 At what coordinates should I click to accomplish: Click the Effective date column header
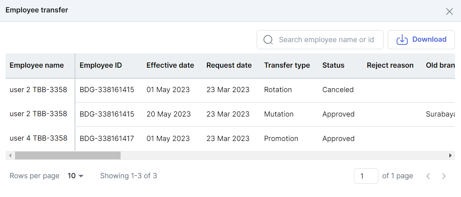pyautogui.click(x=170, y=65)
